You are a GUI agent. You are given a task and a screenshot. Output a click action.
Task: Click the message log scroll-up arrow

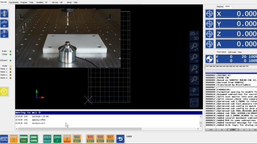201,117
